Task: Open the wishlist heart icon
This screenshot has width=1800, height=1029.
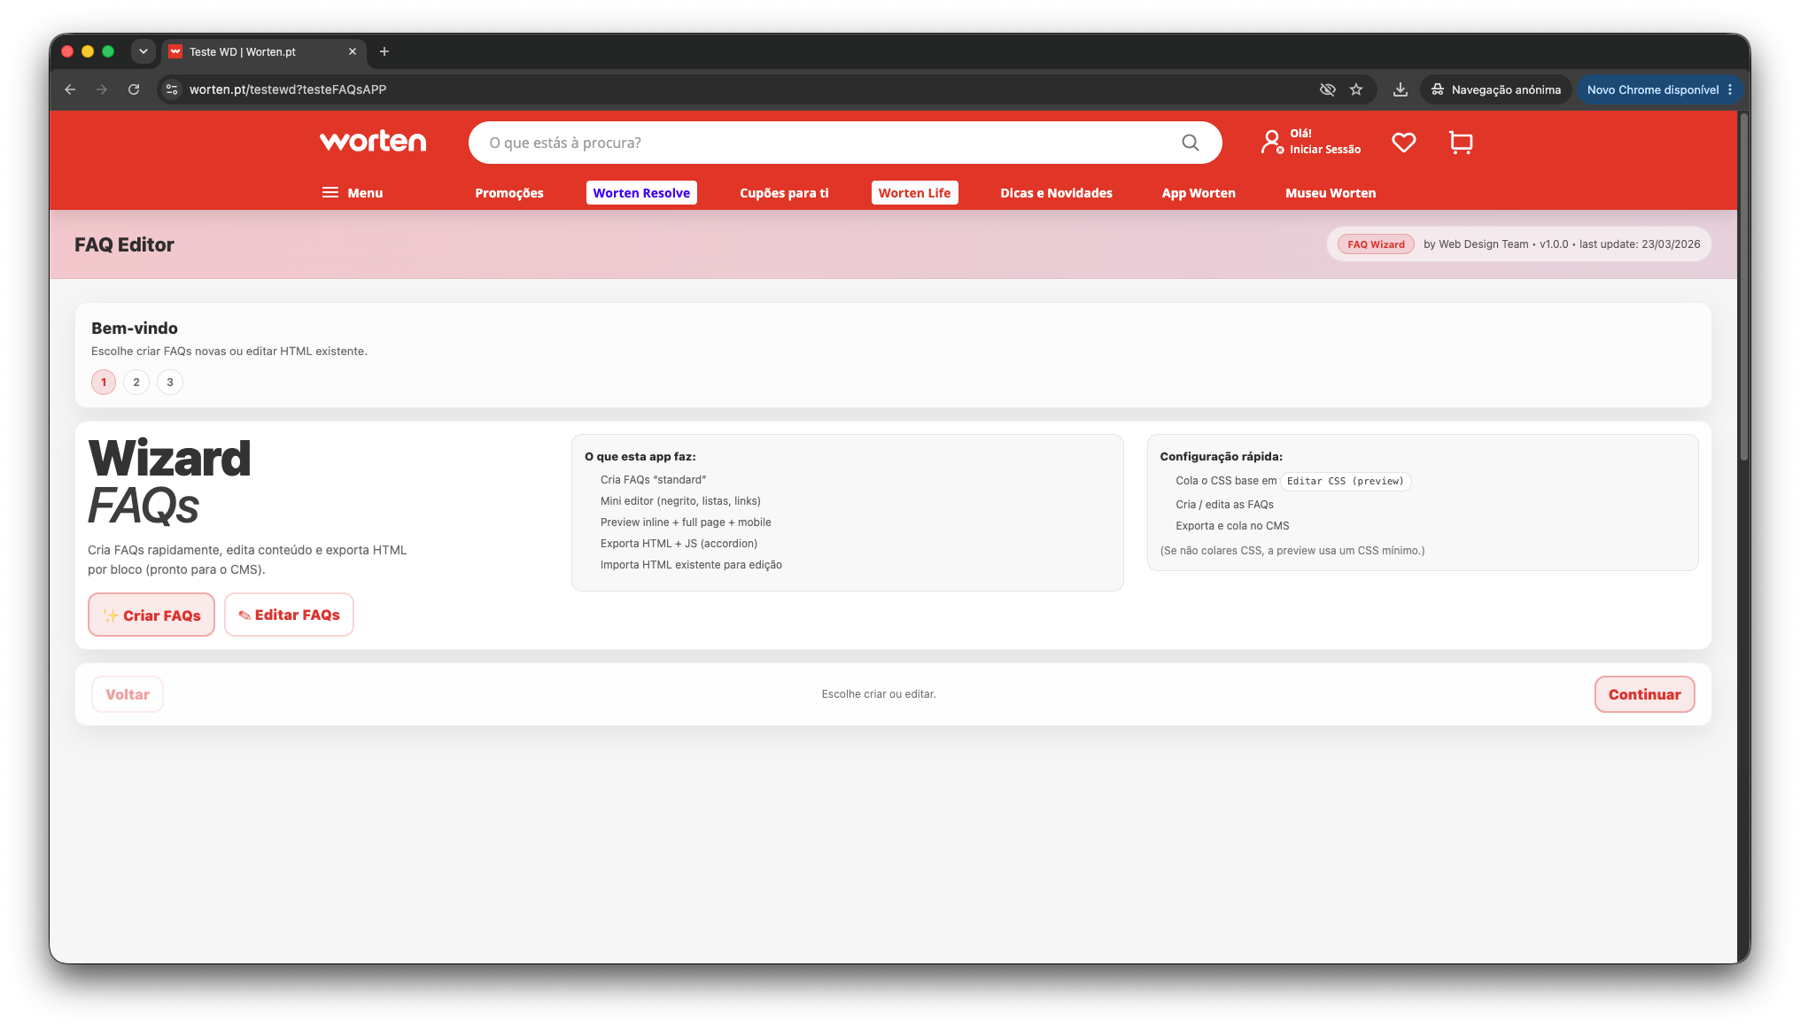Action: [x=1403, y=142]
